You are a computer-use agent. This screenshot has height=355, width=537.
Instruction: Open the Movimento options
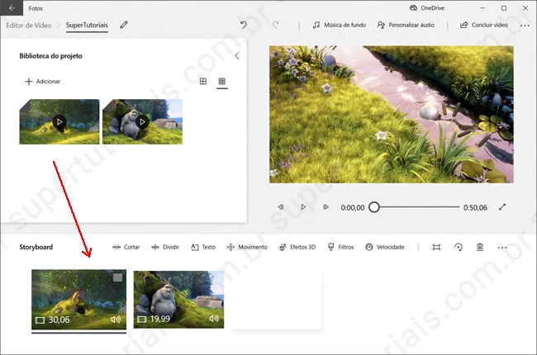[247, 247]
